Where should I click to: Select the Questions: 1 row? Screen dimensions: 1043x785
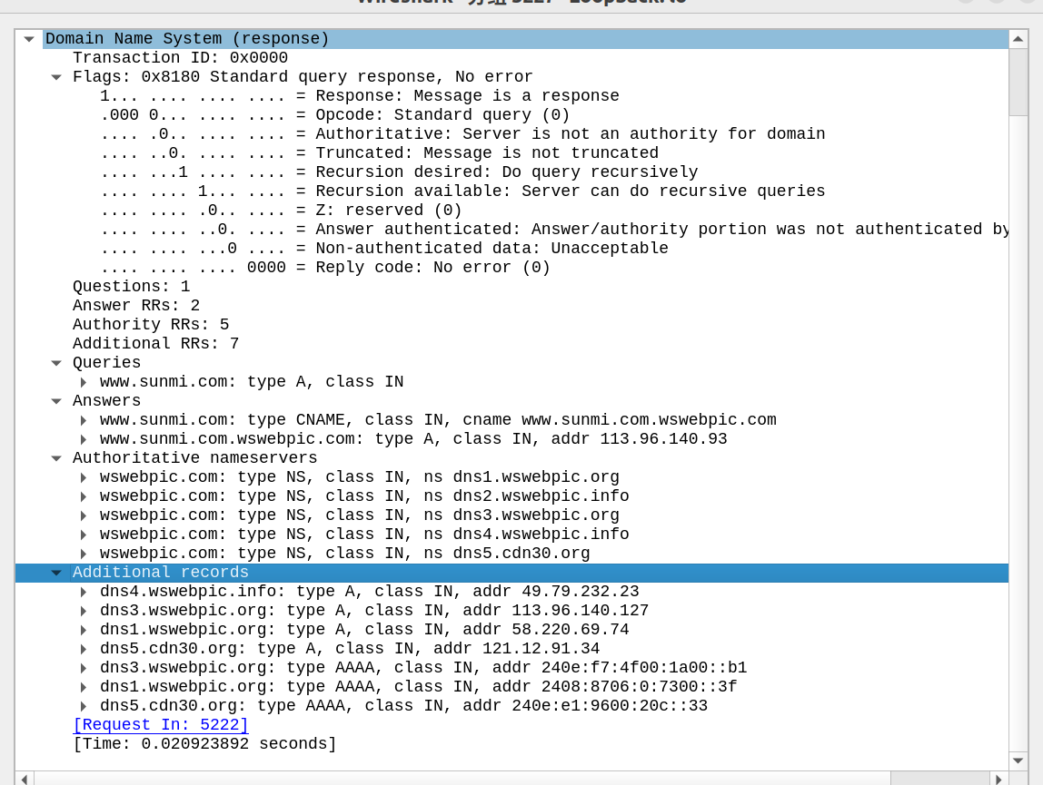pos(512,287)
